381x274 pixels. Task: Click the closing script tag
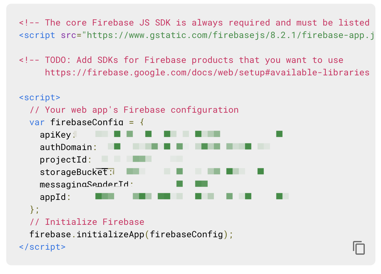click(42, 247)
